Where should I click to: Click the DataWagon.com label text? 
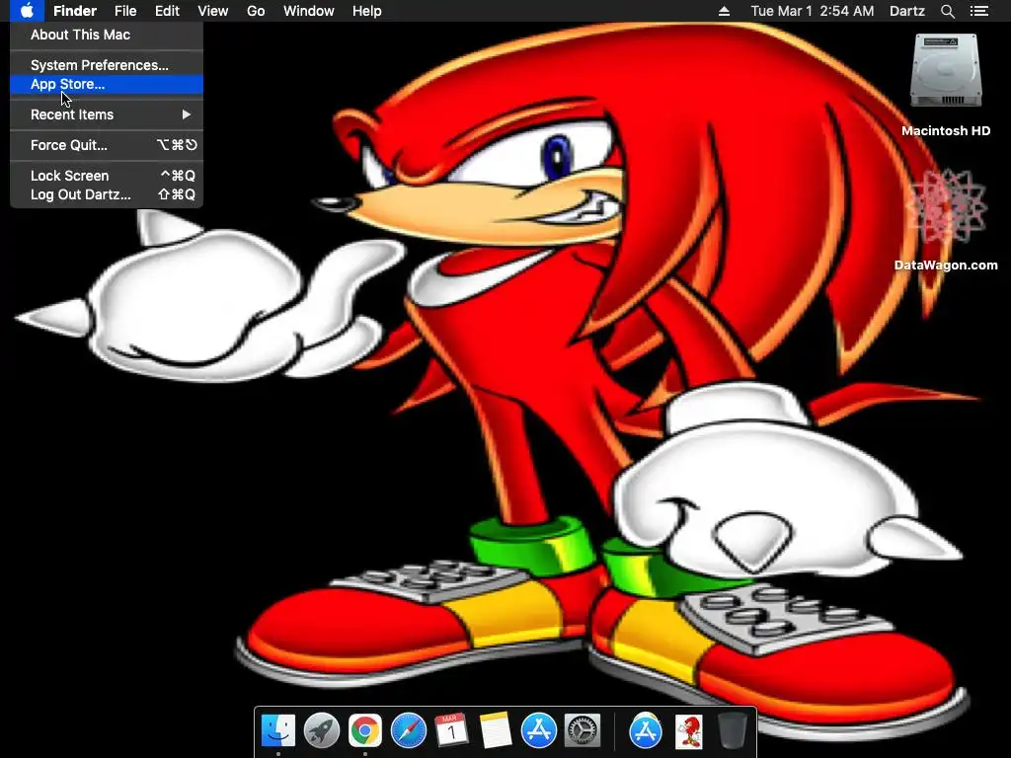click(946, 265)
